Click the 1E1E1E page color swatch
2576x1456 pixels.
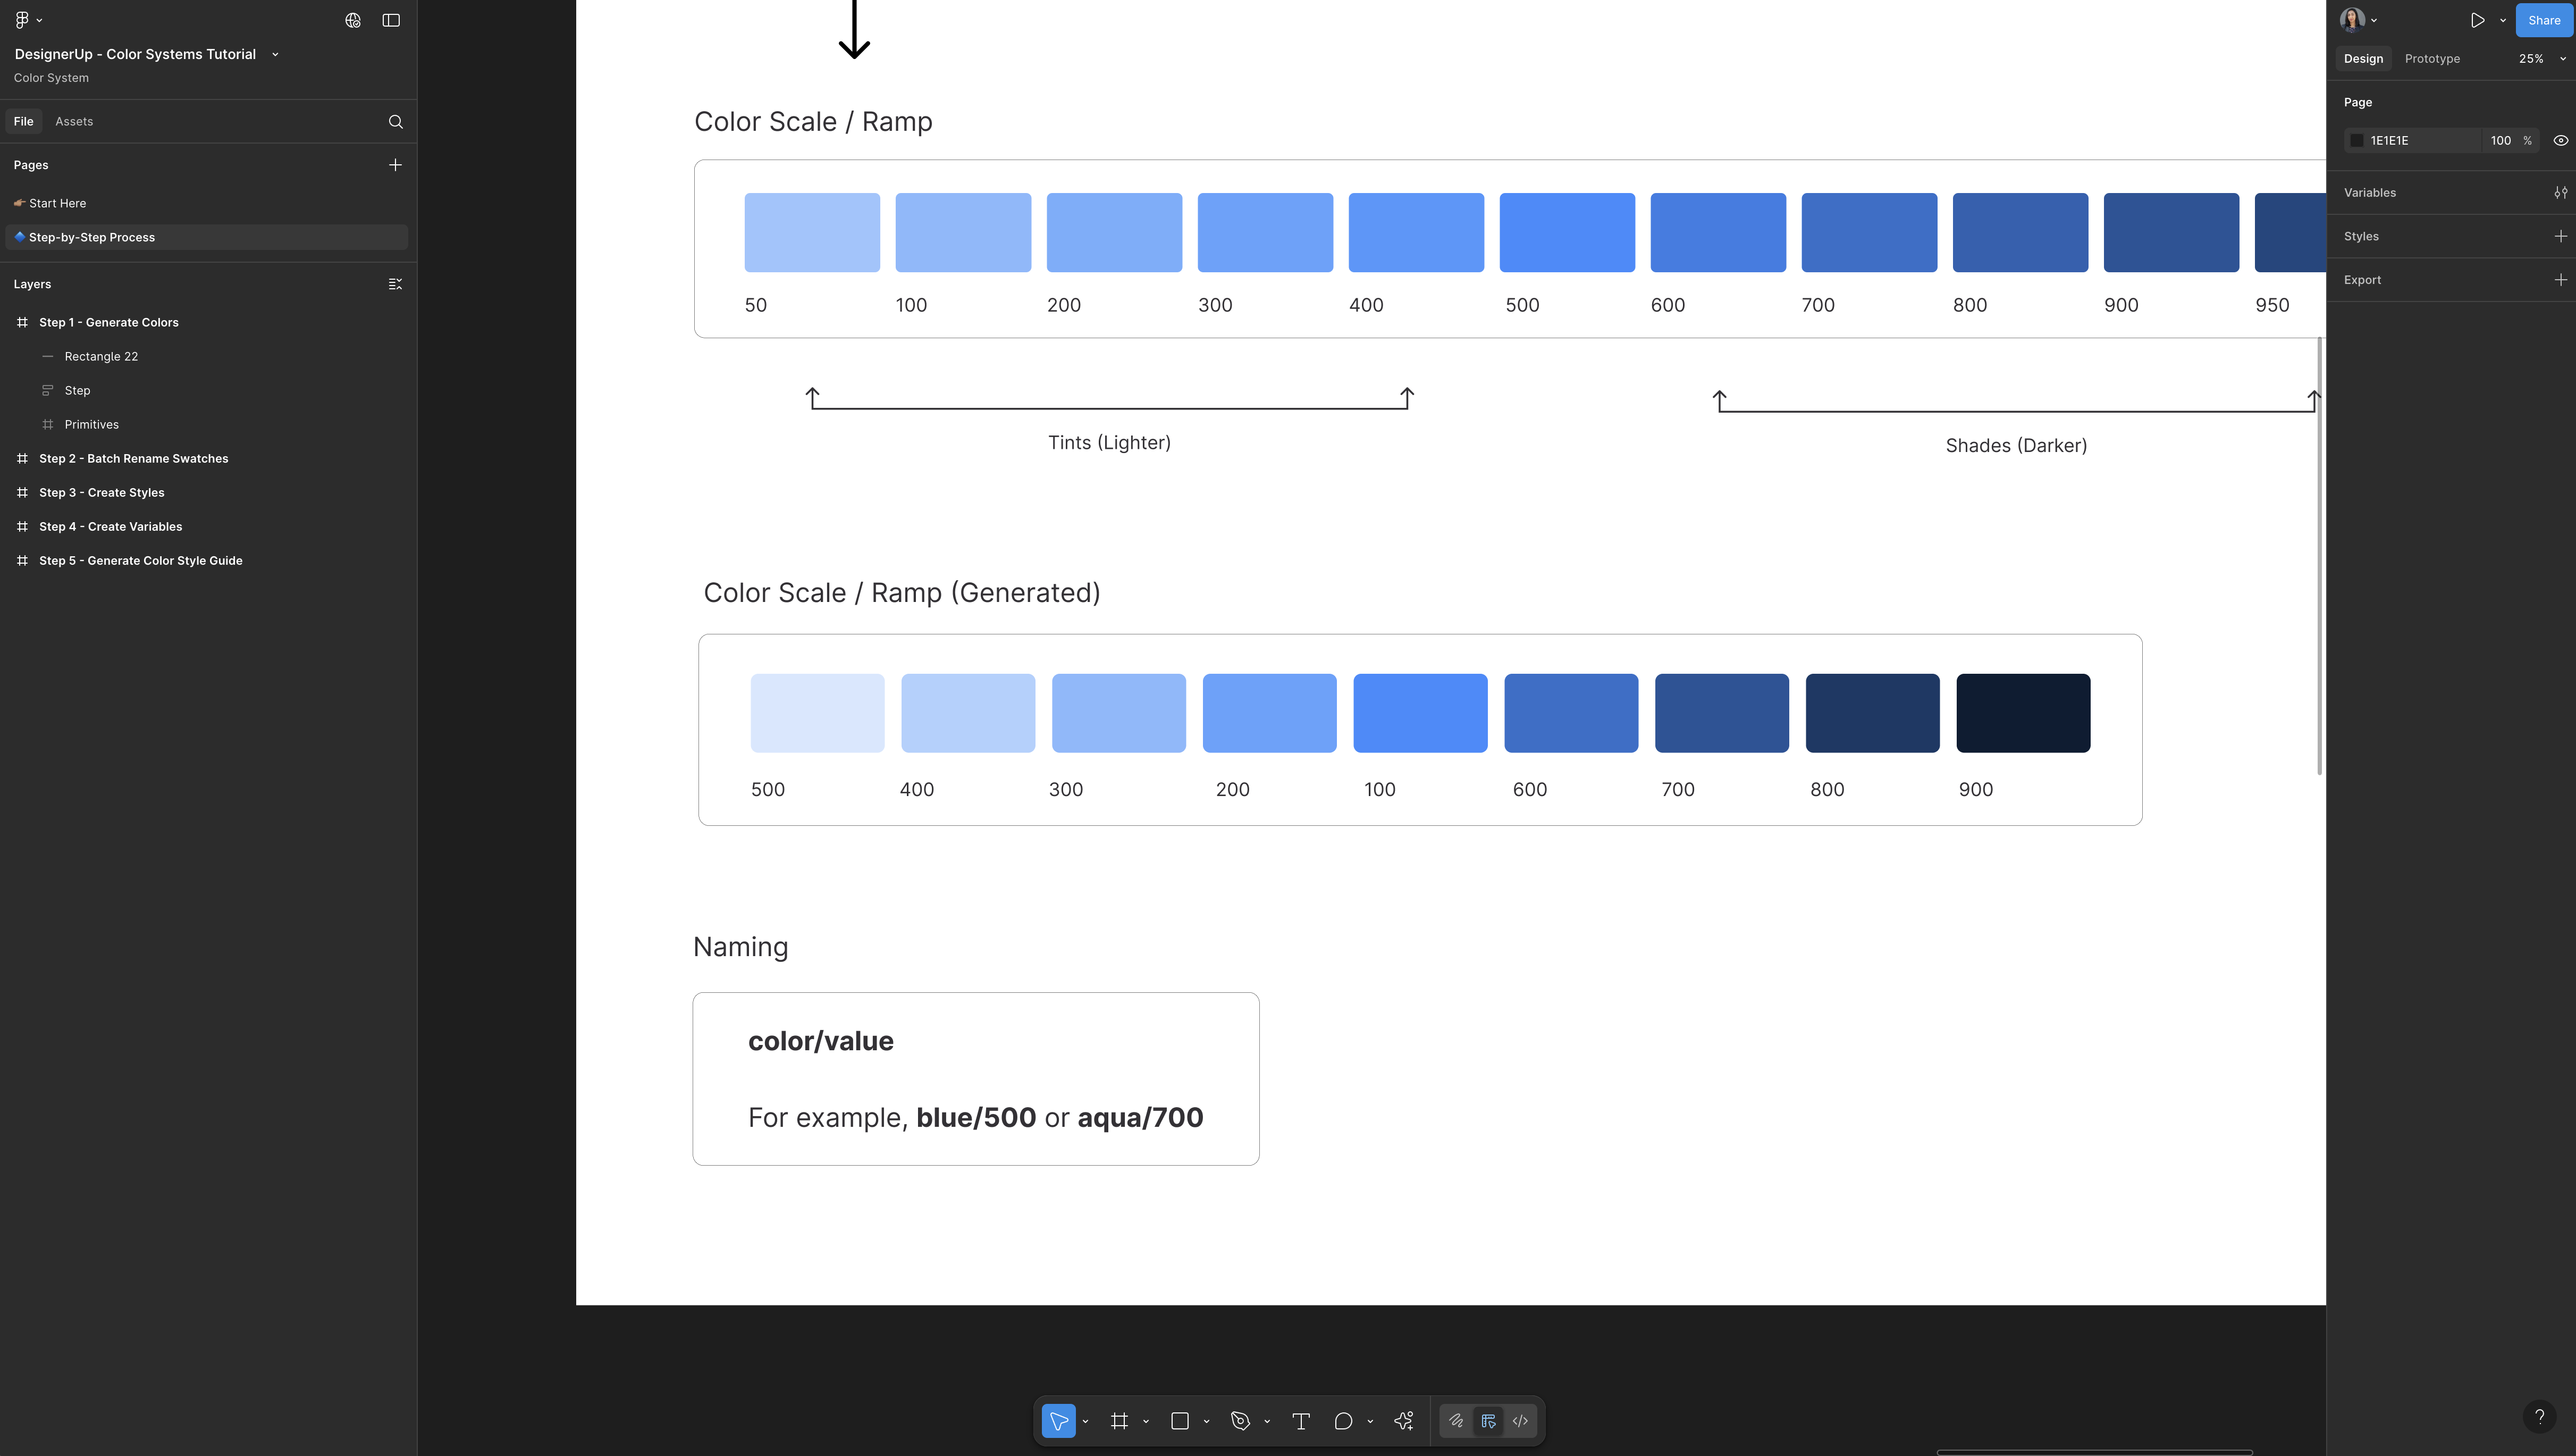tap(2357, 141)
